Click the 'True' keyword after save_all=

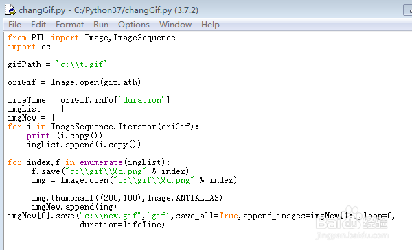tap(229, 216)
